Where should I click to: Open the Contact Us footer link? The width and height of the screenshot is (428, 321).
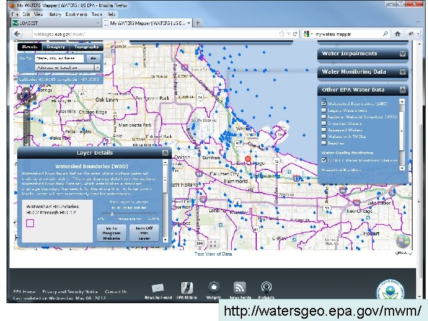[x=116, y=292]
